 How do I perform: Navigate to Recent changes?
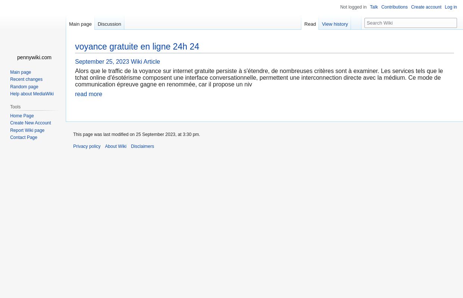click(26, 79)
